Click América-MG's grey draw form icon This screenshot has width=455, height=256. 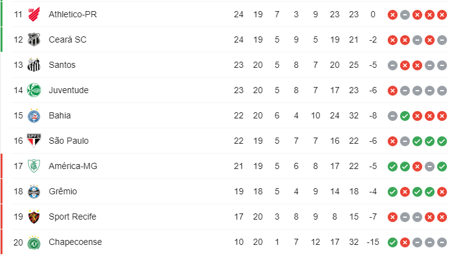click(x=430, y=167)
